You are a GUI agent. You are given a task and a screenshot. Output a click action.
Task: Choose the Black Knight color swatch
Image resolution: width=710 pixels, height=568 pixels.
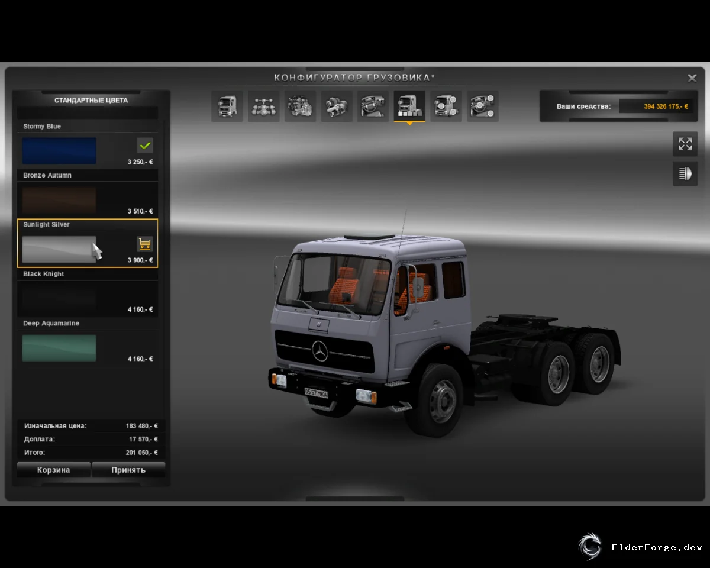point(59,299)
